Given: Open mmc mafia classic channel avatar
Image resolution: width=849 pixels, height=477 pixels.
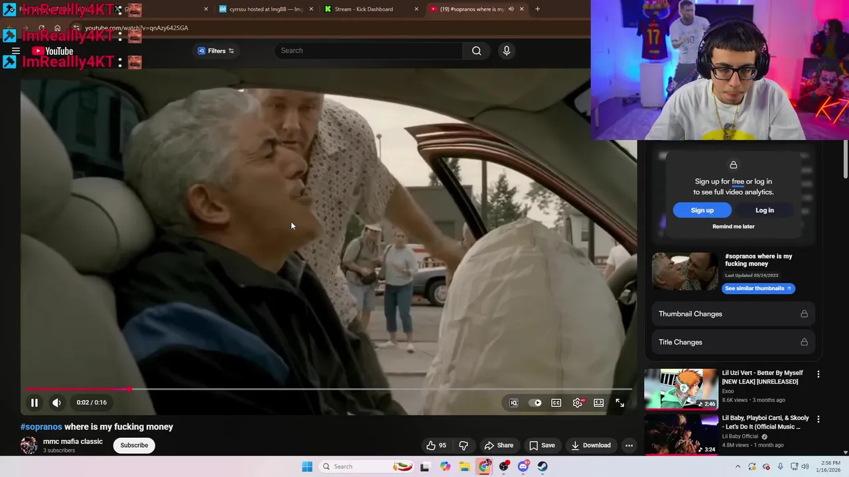Looking at the screenshot, I should click(x=29, y=445).
